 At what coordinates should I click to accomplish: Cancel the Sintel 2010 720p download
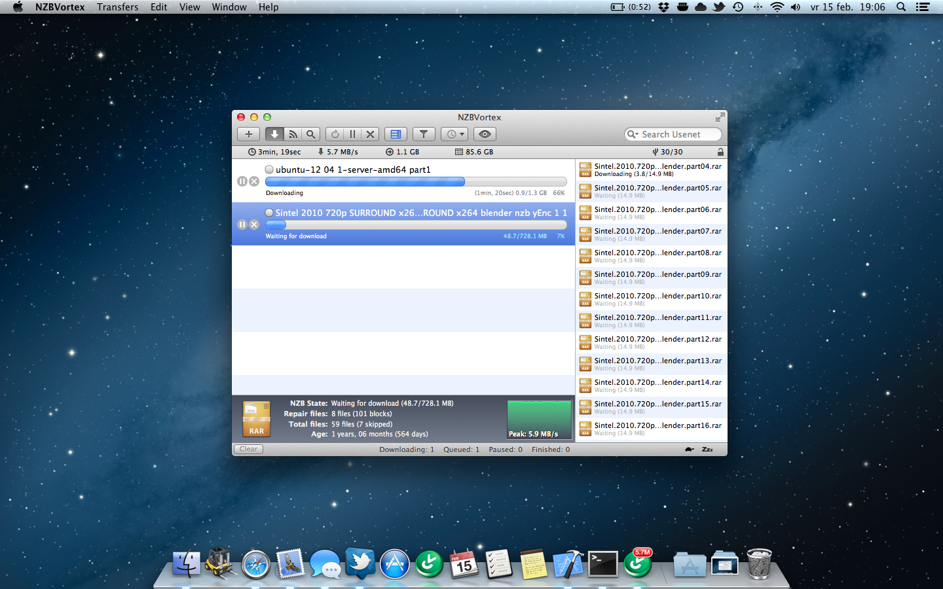coord(254,224)
